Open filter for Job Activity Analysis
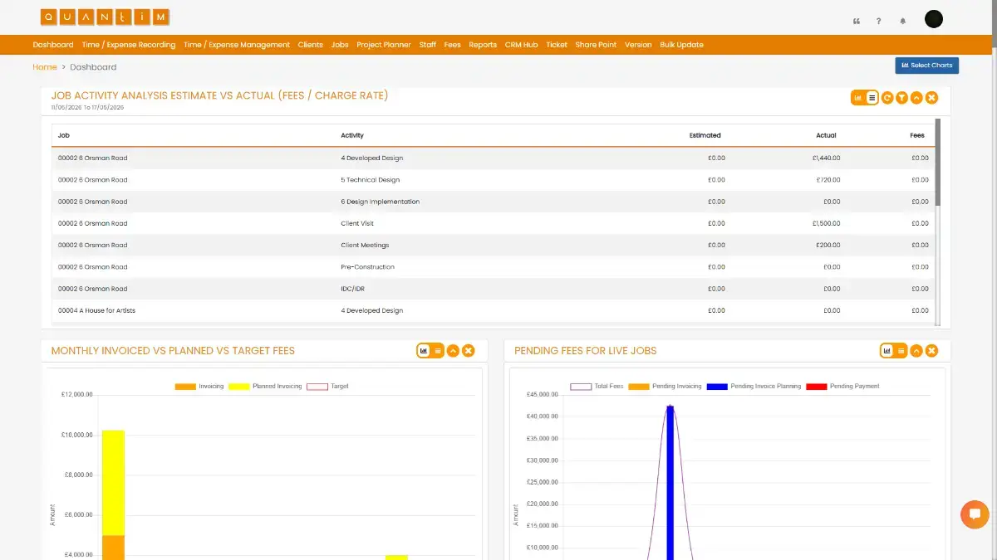Screen dimensions: 997x560 [901, 98]
